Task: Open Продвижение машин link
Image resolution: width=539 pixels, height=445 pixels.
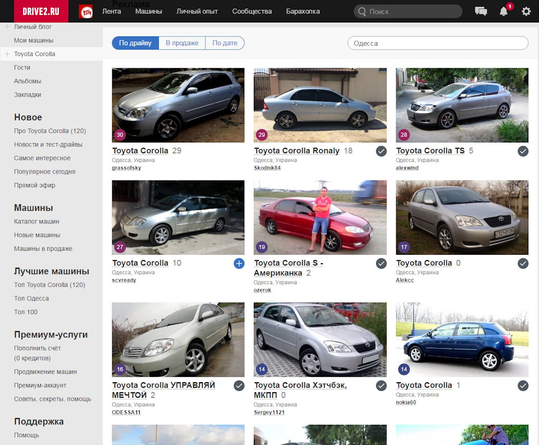Action: pos(45,372)
